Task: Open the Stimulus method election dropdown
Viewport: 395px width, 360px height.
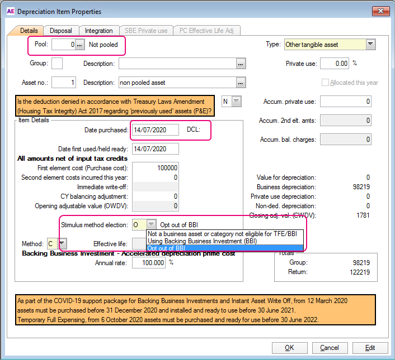Action: (x=151, y=225)
